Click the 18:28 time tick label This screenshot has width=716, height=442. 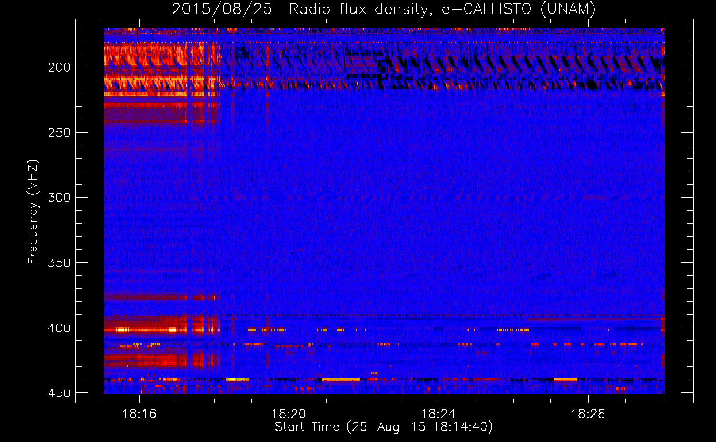[588, 414]
